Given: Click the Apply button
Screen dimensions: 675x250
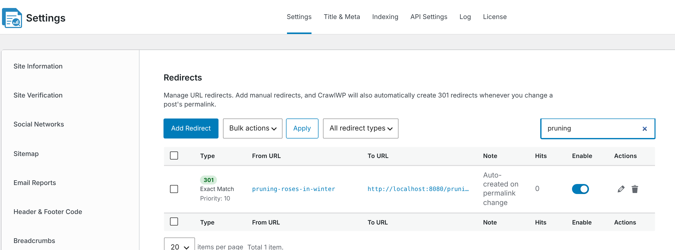Looking at the screenshot, I should click(302, 128).
